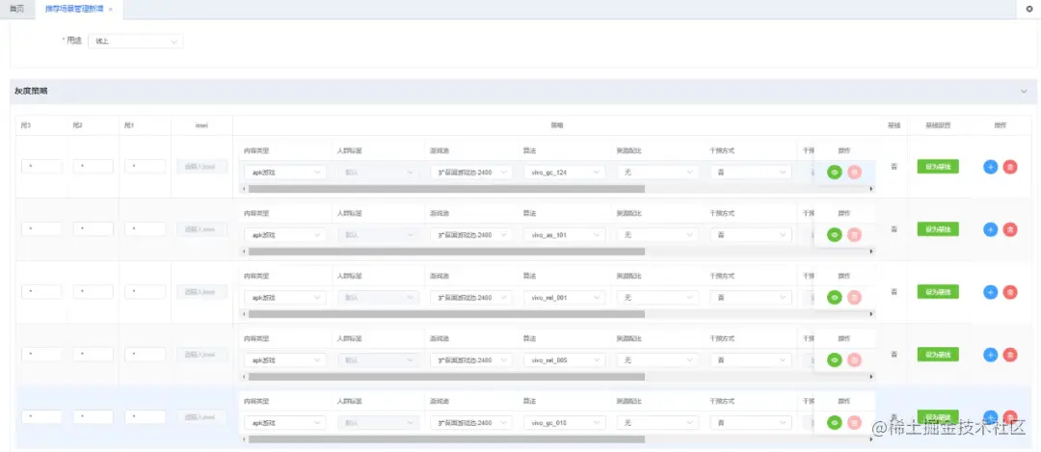The image size is (1041, 452).
Task: Click the pink trash icon in vivo_gc_124 strategy
Action: click(x=854, y=172)
